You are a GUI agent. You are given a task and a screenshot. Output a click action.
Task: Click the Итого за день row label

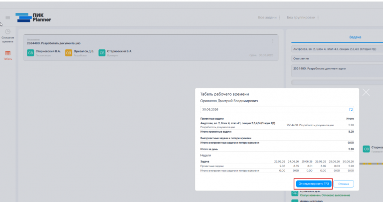(209, 149)
